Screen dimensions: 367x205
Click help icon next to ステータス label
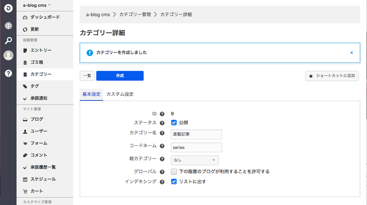click(x=162, y=123)
